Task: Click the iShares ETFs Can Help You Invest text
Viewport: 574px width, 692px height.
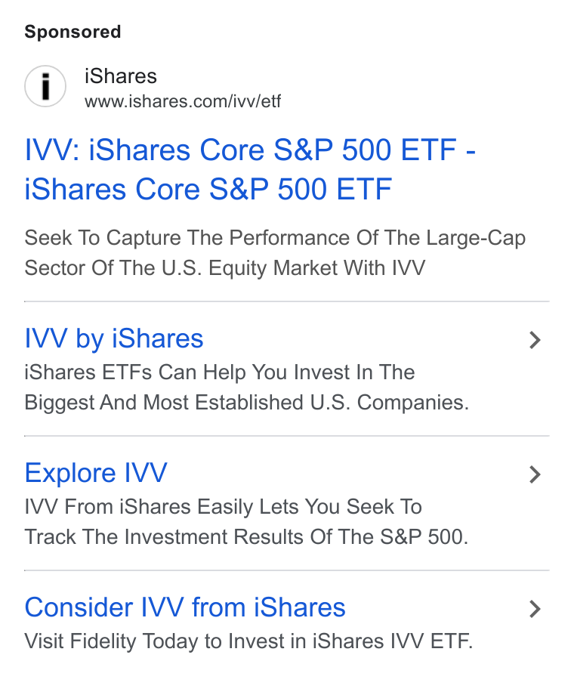Action: pyautogui.click(x=219, y=372)
